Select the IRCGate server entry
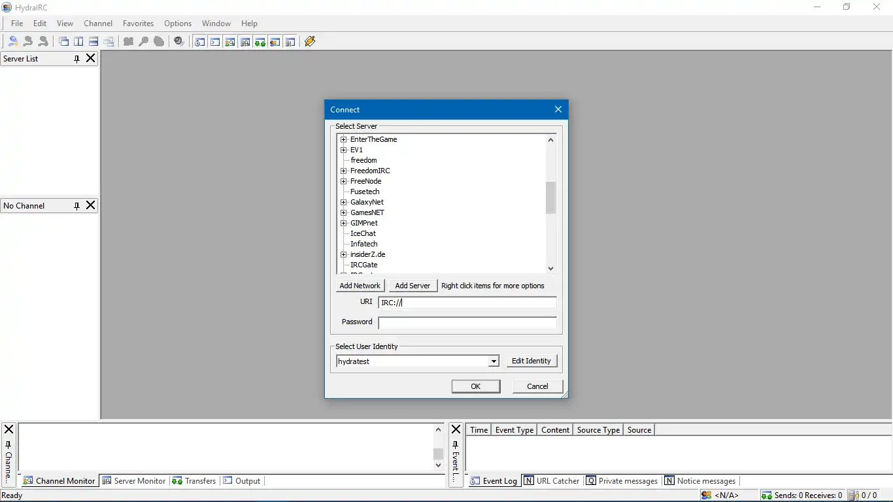The image size is (893, 502). pyautogui.click(x=363, y=265)
